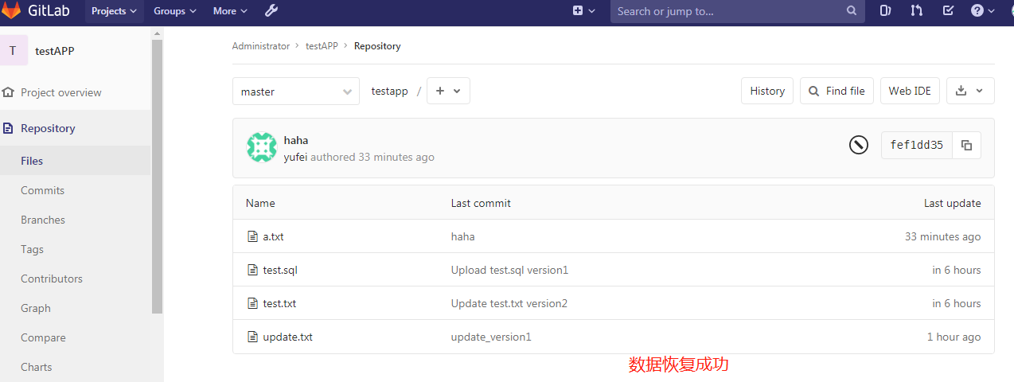This screenshot has height=382, width=1014.
Task: Copy commit SHA fef1dd35 with the copy icon
Action: [966, 146]
